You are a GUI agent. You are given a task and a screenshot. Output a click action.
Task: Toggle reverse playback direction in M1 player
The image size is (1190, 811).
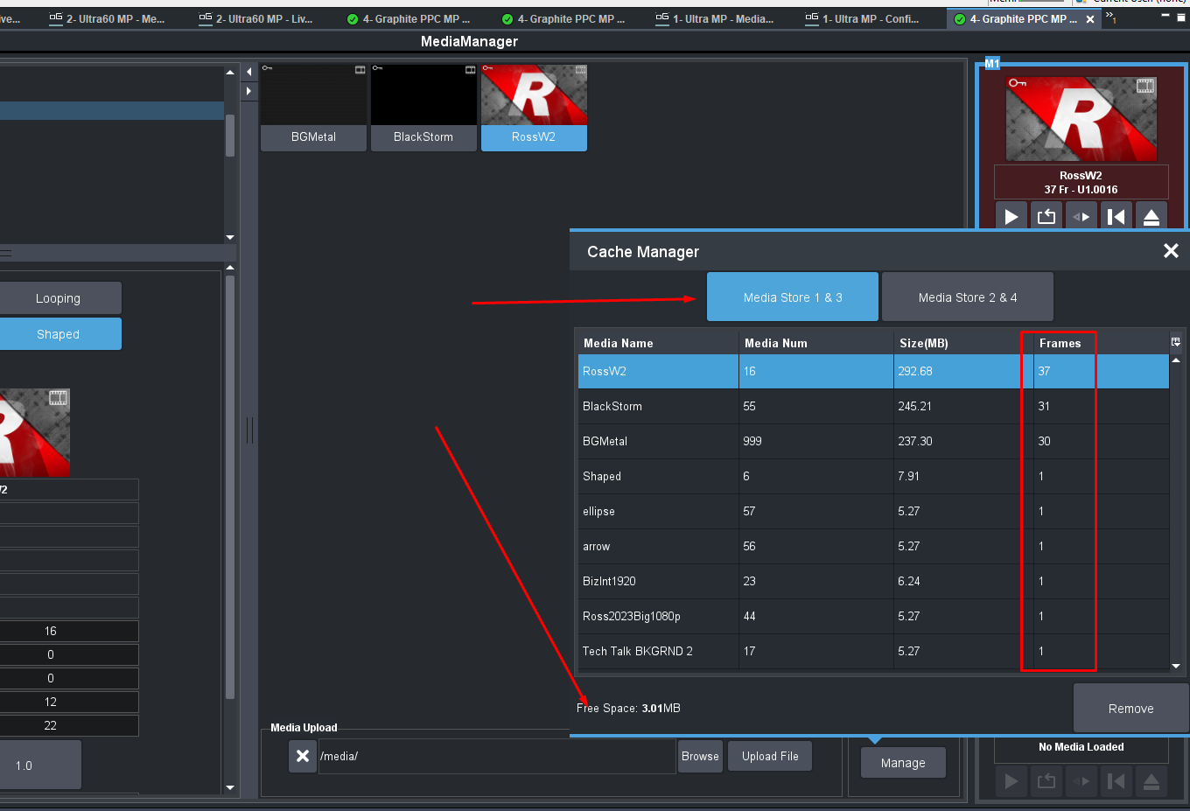pyautogui.click(x=1081, y=216)
